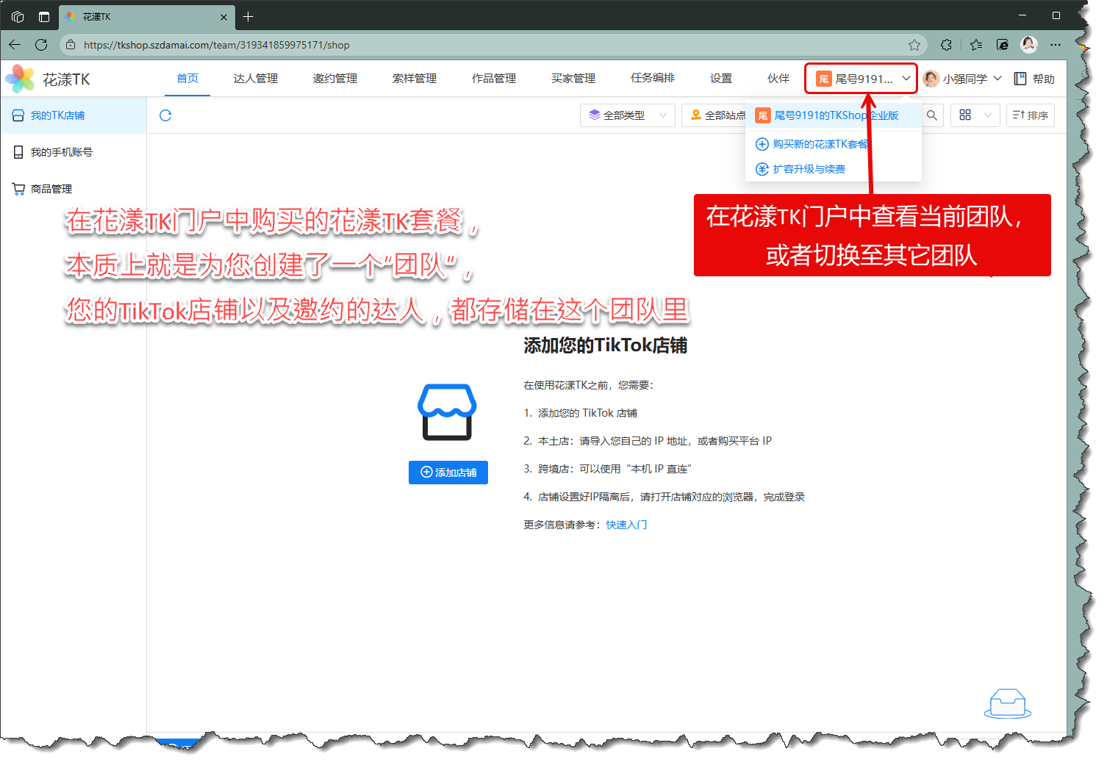
Task: View site info lock icon
Action: (71, 45)
